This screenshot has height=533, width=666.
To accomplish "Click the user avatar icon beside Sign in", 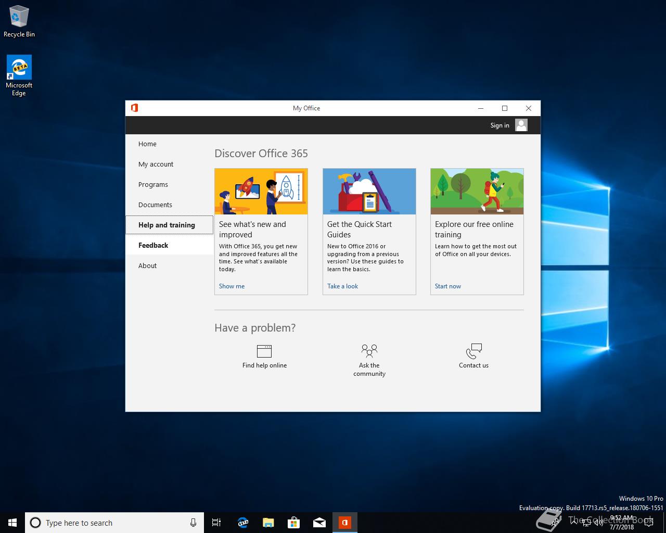I will 521,125.
